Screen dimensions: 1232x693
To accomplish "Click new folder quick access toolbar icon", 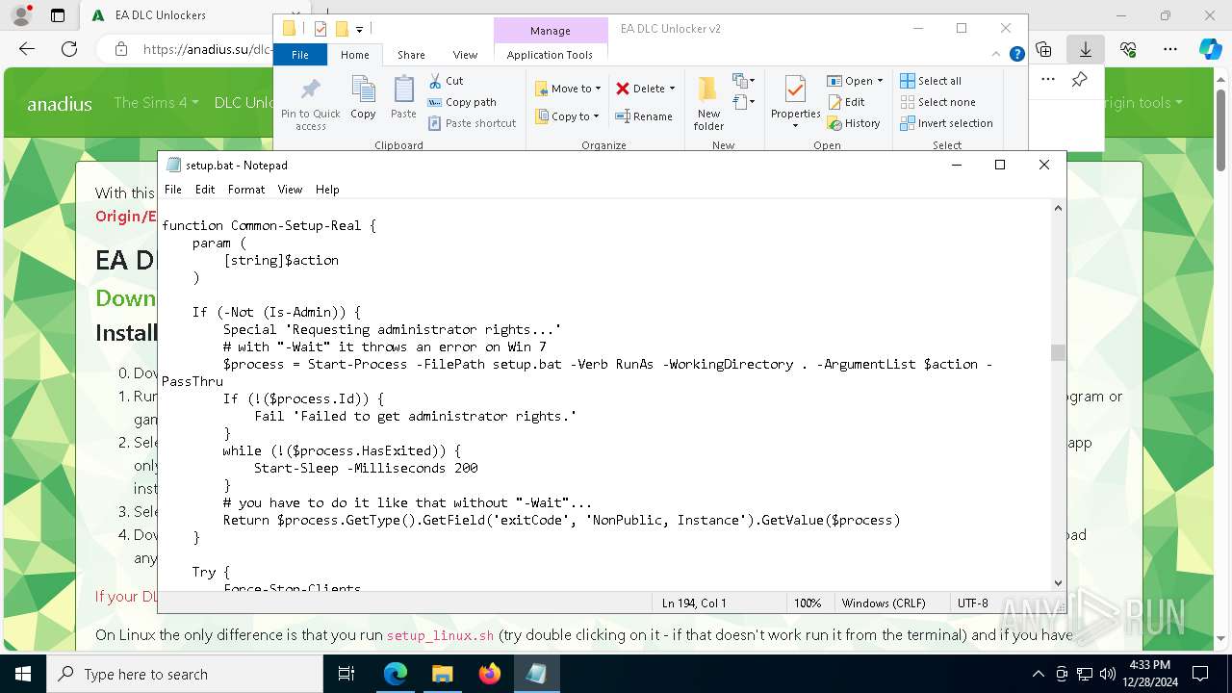I will click(x=341, y=29).
